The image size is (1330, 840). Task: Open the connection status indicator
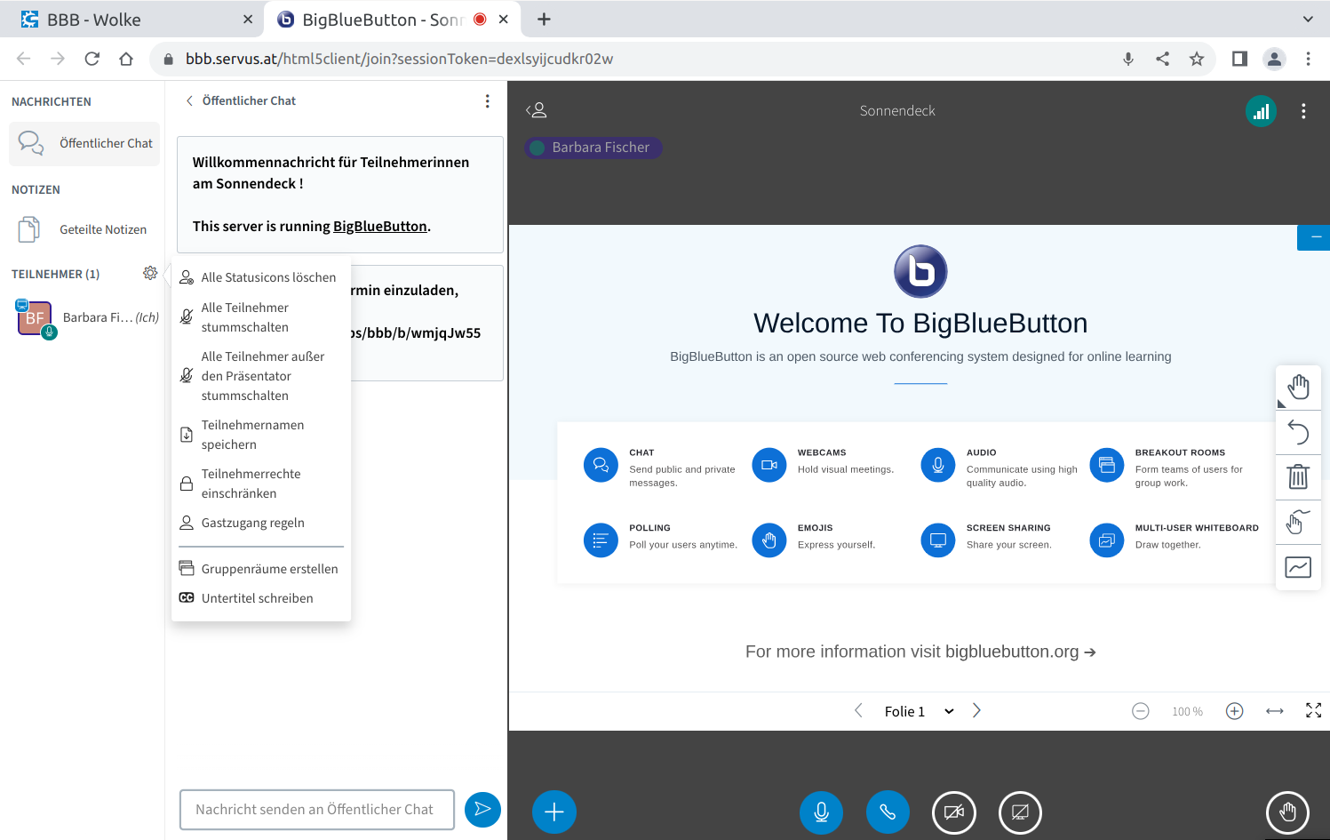1261,111
